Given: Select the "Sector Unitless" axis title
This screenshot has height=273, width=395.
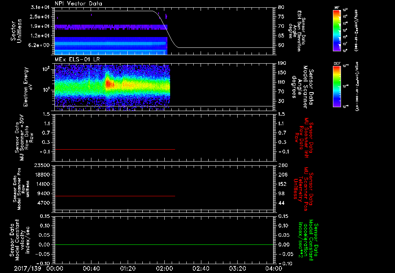Looking at the screenshot, I should (x=16, y=31).
